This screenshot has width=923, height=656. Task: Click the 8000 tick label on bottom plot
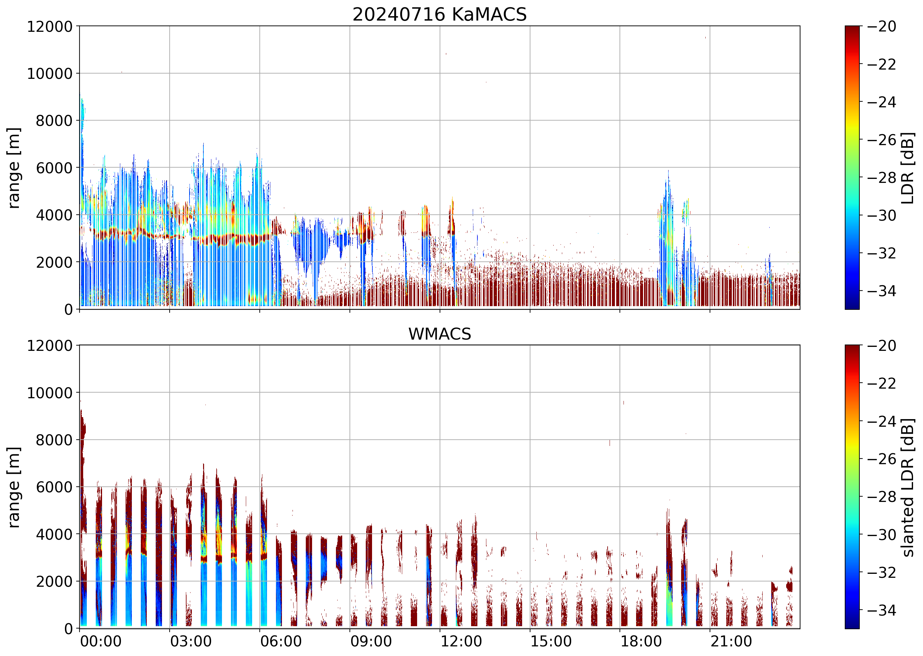[54, 440]
